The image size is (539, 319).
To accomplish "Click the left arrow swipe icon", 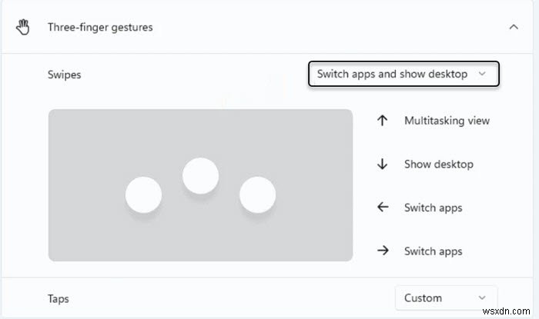I will [x=382, y=208].
